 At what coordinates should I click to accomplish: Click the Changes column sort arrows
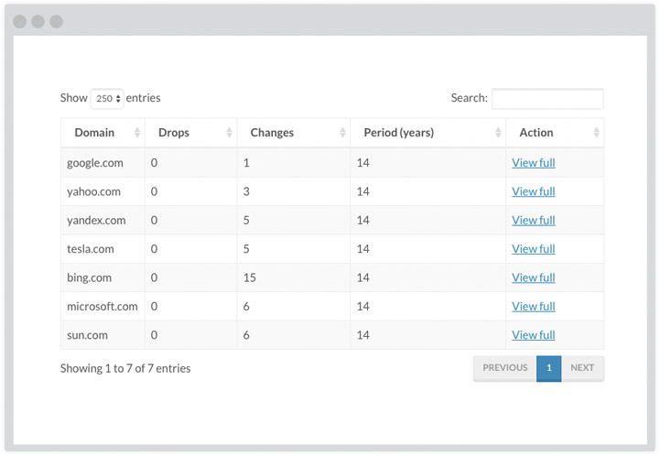coord(342,133)
